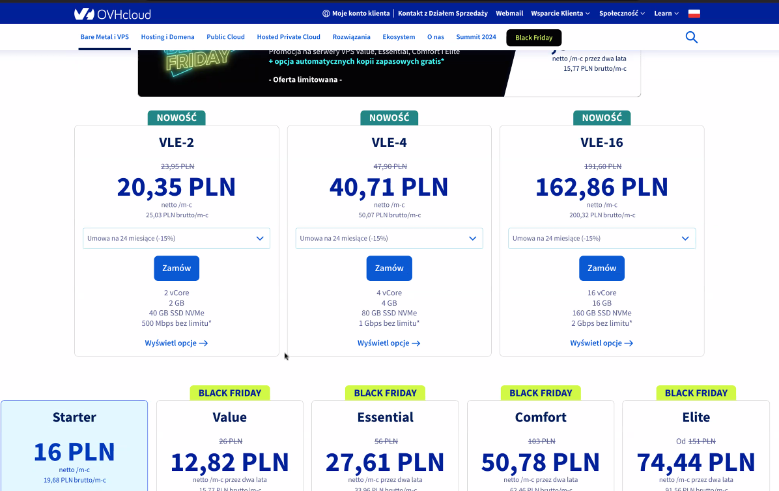This screenshot has height=491, width=779.
Task: Click Wyświetl opcje for VLE-16
Action: click(x=602, y=343)
